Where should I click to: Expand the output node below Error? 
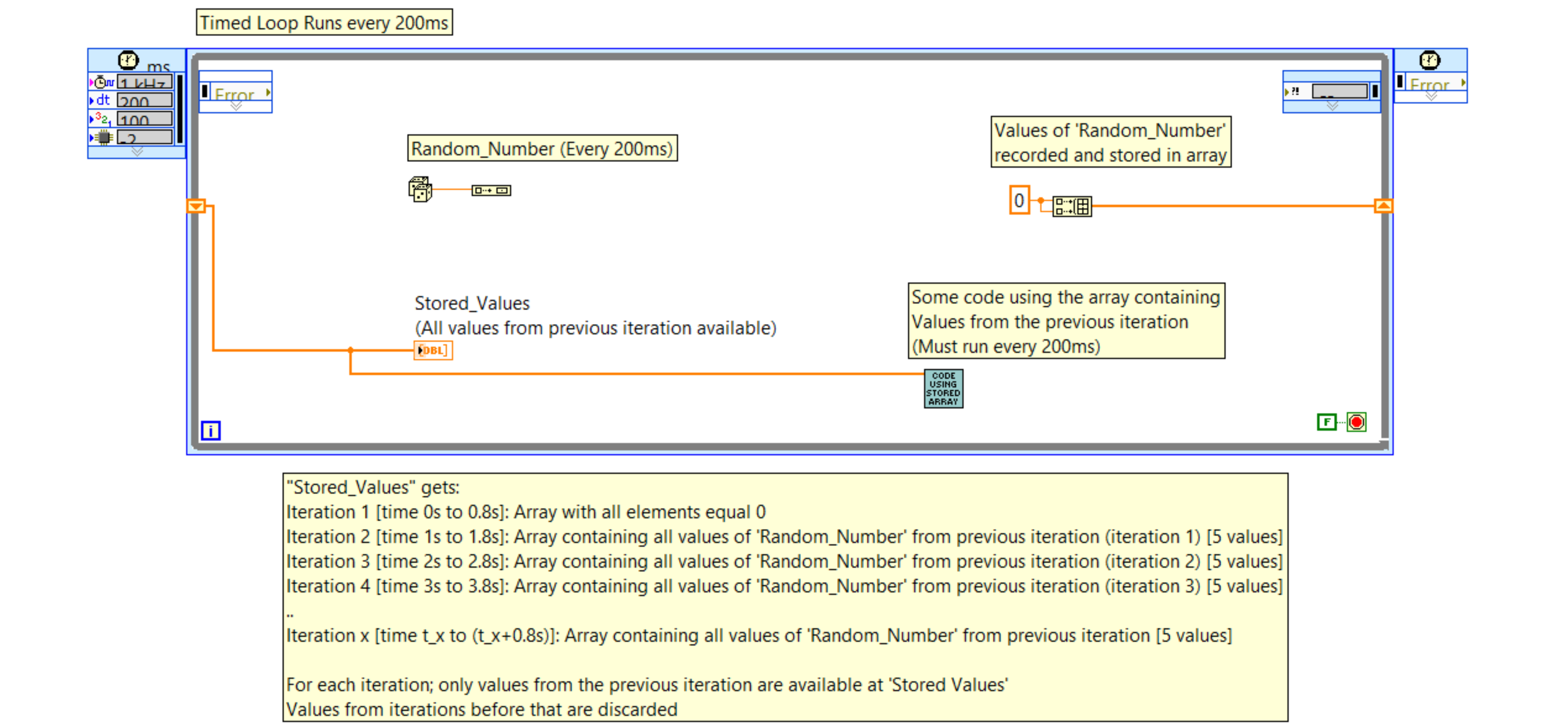(x=1431, y=96)
